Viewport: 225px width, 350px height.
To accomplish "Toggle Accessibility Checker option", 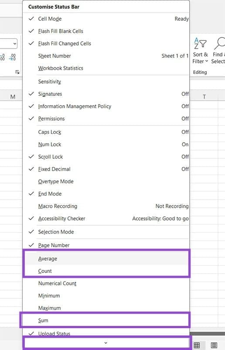I will (x=106, y=218).
